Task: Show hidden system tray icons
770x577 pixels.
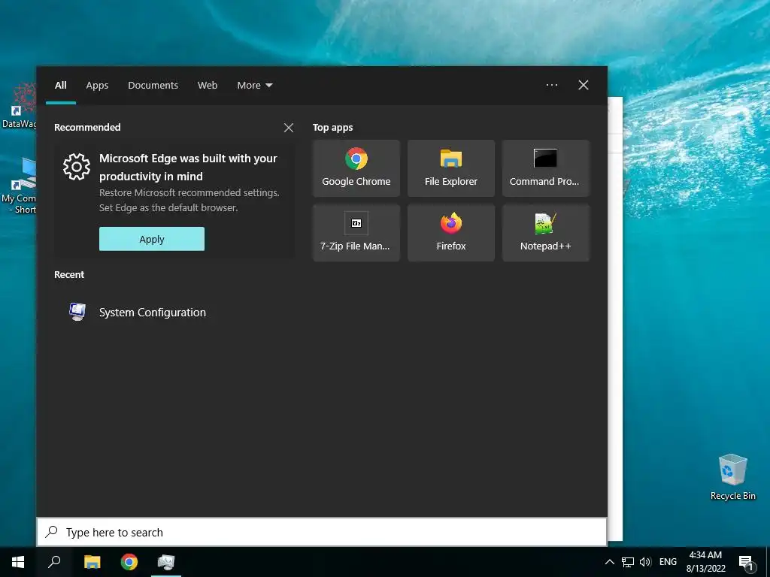Action: pyautogui.click(x=609, y=562)
